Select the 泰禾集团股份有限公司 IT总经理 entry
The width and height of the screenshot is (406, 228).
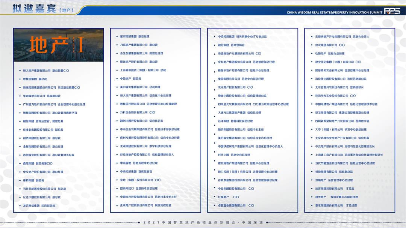pyautogui.click(x=336, y=205)
